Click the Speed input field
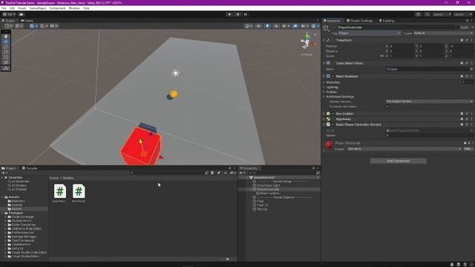This screenshot has width=475, height=267. 429,135
